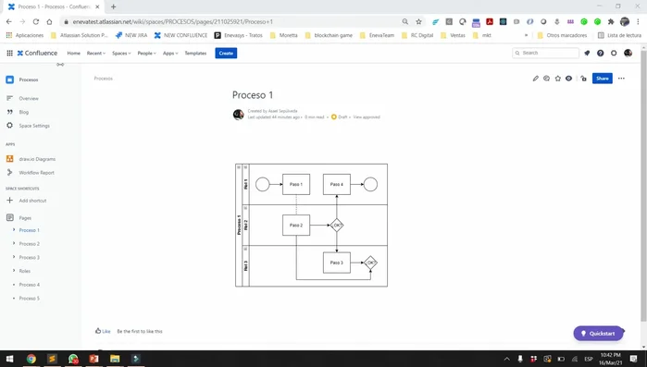647x367 pixels.
Task: Click the View approved link
Action: 367,117
